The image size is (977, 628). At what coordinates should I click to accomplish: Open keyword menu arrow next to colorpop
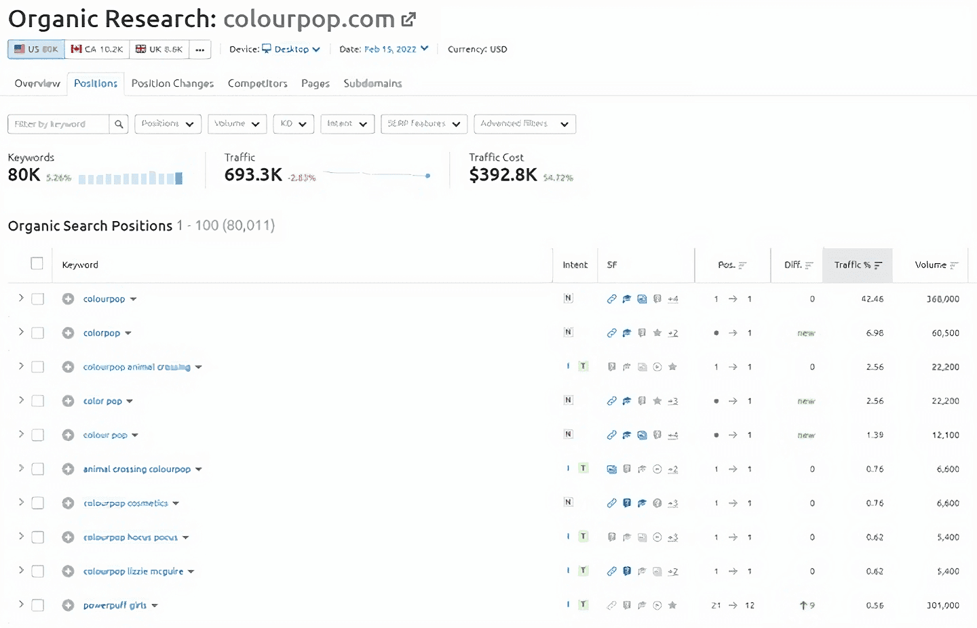[128, 333]
